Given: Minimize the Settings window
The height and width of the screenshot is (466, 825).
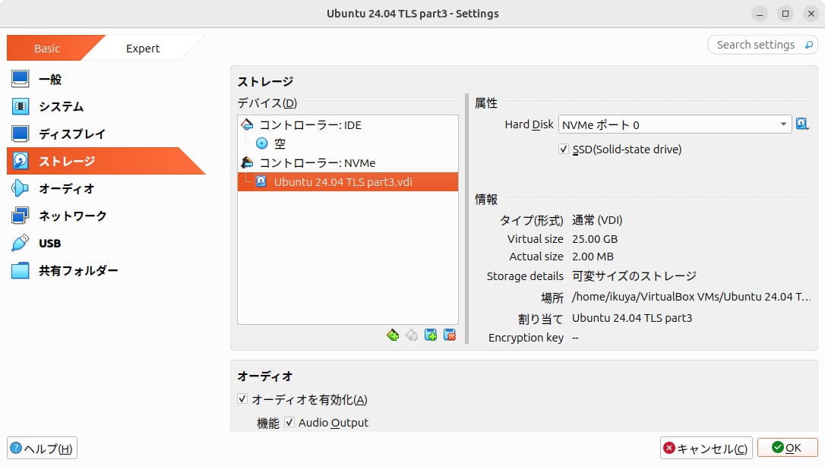Looking at the screenshot, I should [x=759, y=14].
